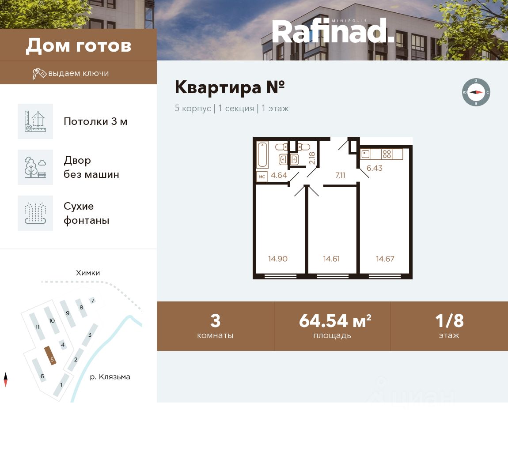This screenshot has width=508, height=459.
Task: Click the north arrow beside the site map
Action: click(5, 380)
